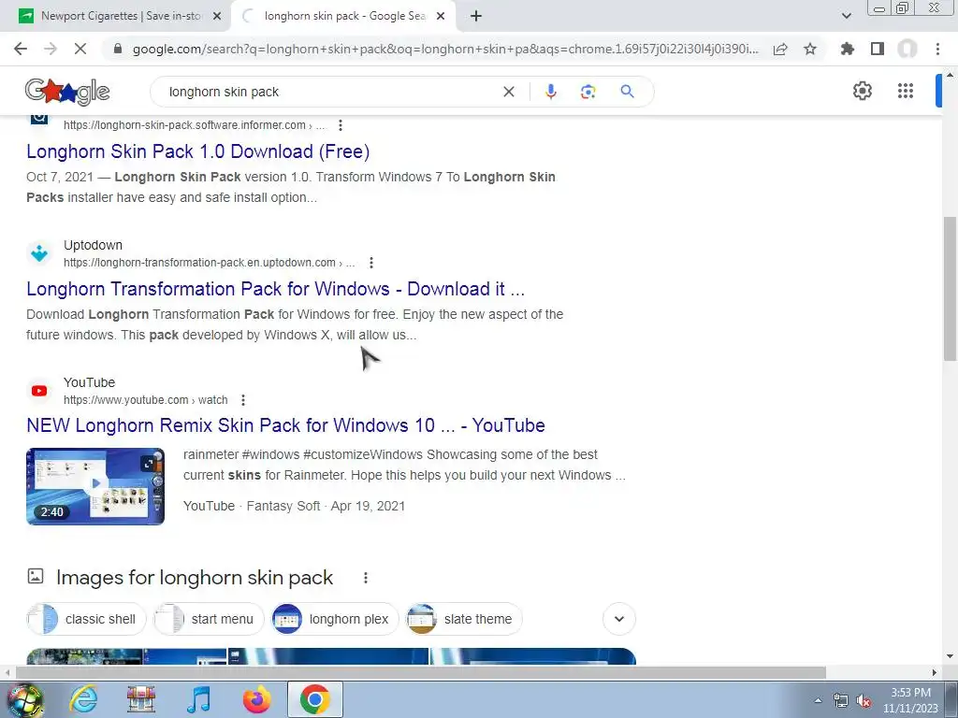Select the slate theme chip
This screenshot has height=718, width=958.
coord(464,619)
